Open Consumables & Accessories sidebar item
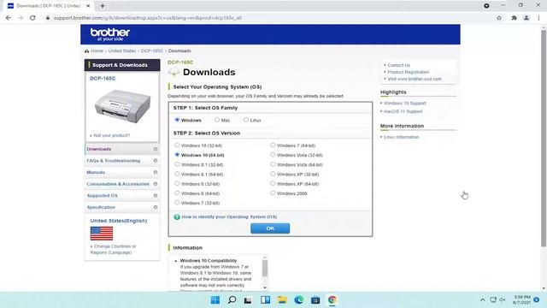Screen dimensions: 547x308 point(122,184)
